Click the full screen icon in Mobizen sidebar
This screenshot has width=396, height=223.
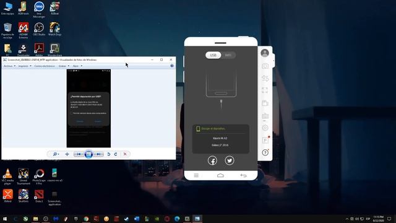pos(265,90)
